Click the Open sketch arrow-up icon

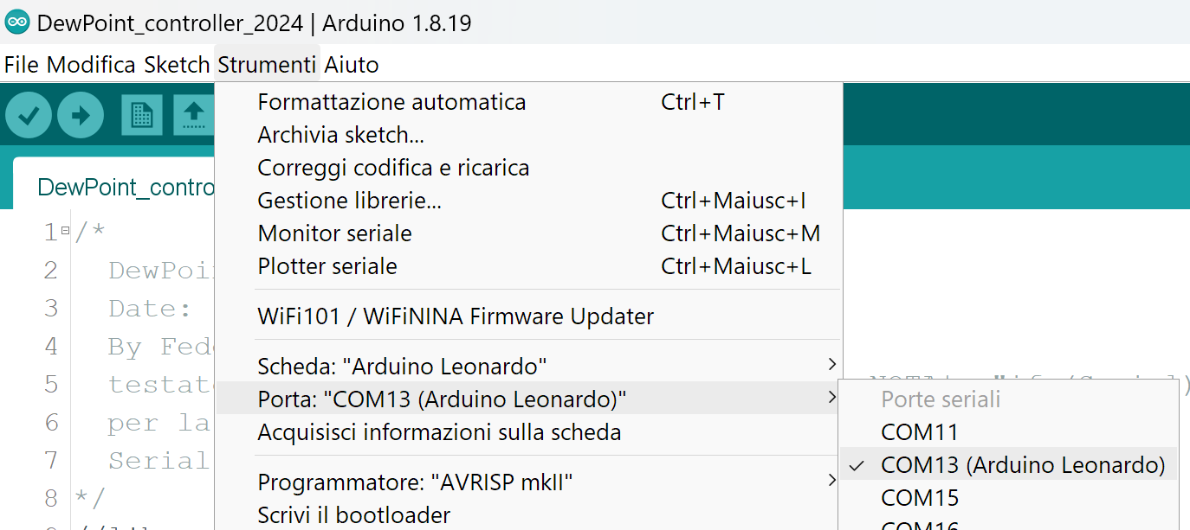[x=194, y=115]
